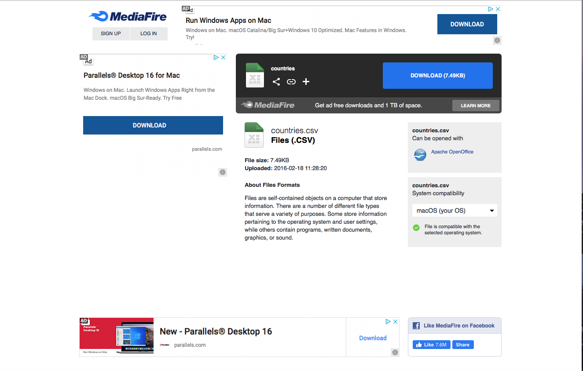Open the Apache OpenOffice link

click(x=452, y=152)
